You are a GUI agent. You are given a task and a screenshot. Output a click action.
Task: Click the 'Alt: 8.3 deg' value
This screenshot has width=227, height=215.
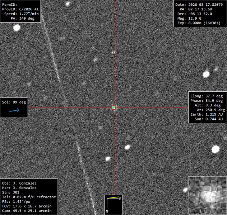[x=208, y=105]
